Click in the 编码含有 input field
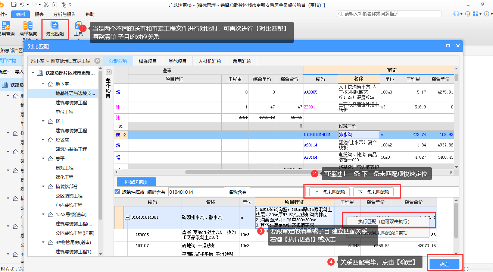The height and width of the screenshot is (272, 493). coord(196,192)
